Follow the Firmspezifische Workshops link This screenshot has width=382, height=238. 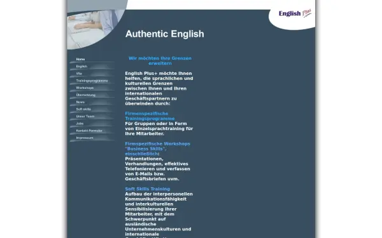click(157, 149)
